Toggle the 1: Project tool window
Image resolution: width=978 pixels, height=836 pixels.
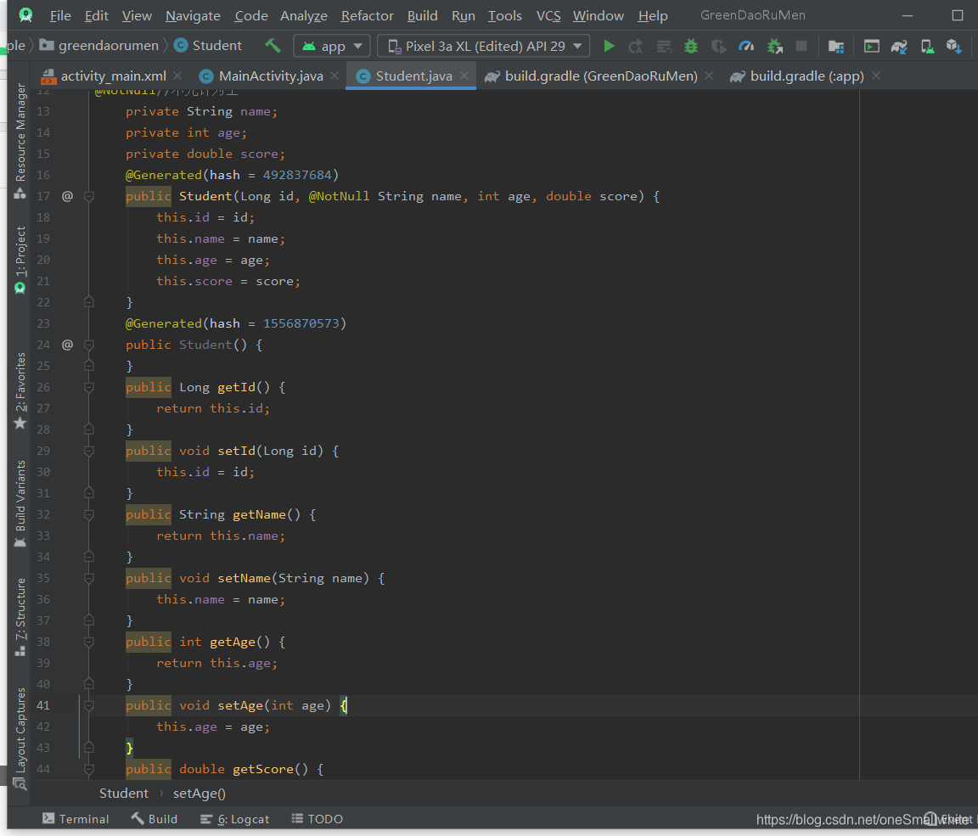coord(20,259)
